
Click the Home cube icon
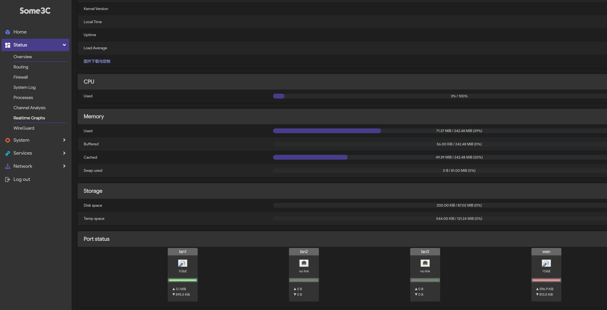click(x=8, y=32)
